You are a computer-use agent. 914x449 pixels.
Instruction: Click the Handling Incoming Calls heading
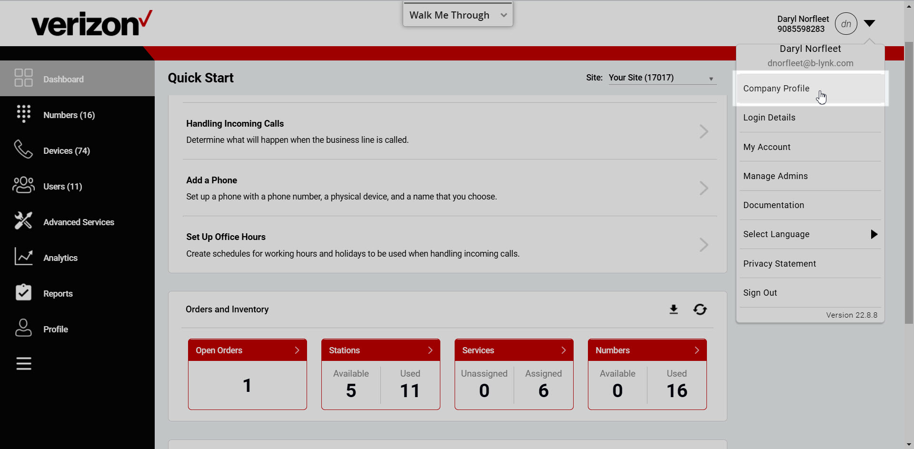235,124
